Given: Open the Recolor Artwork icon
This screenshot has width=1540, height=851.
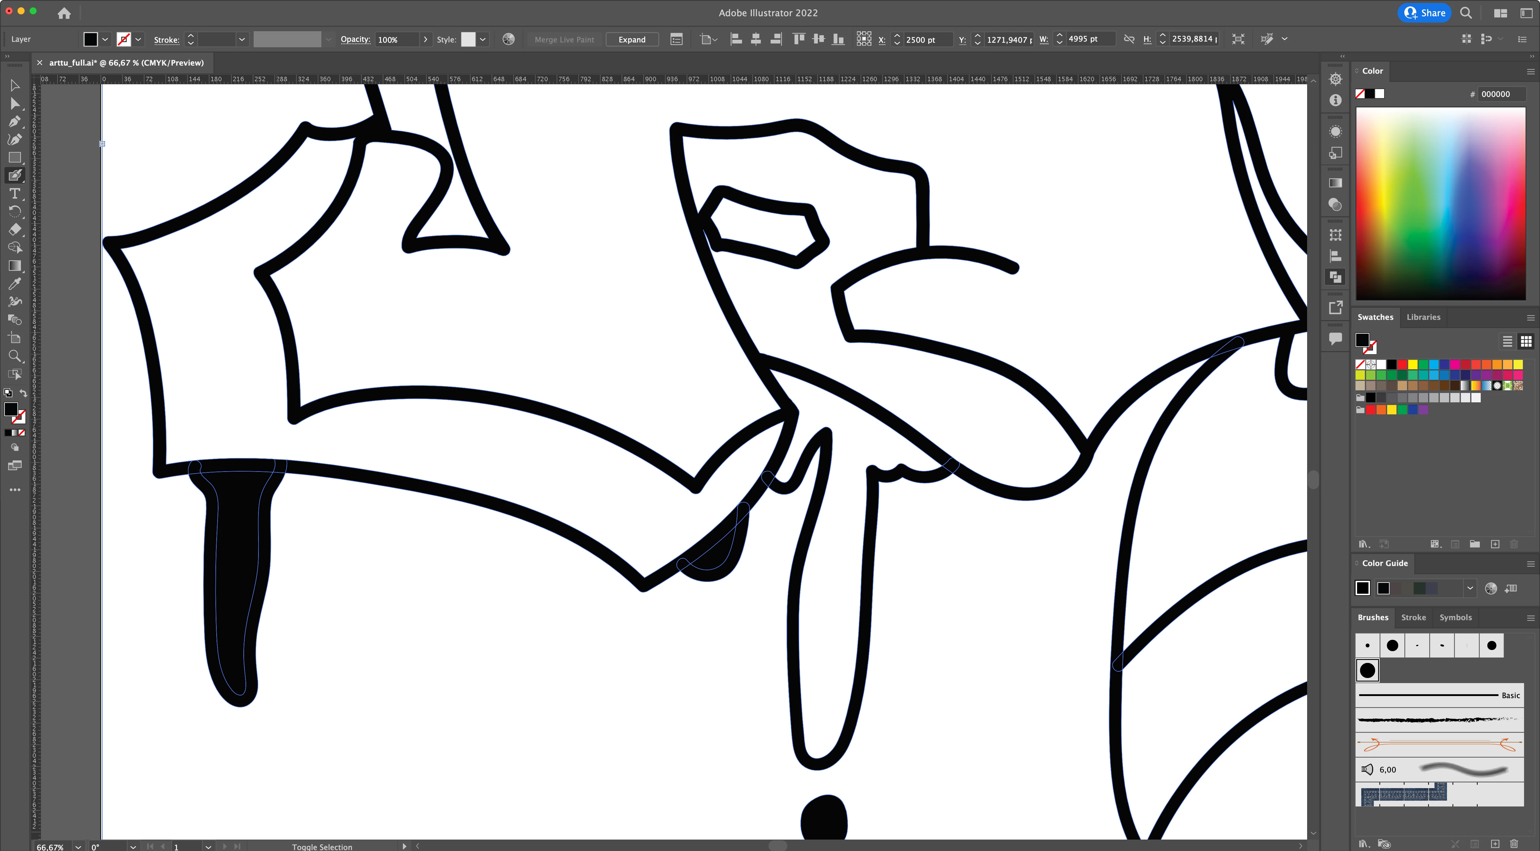Looking at the screenshot, I should pyautogui.click(x=508, y=39).
